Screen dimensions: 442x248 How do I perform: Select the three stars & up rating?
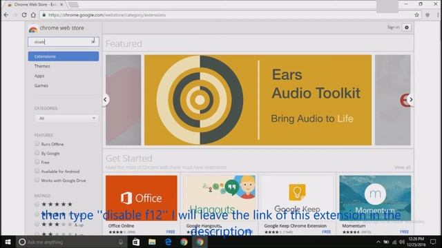tap(37, 225)
